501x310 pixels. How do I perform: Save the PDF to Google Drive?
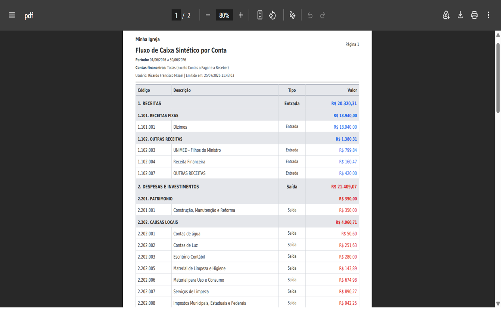(x=446, y=15)
